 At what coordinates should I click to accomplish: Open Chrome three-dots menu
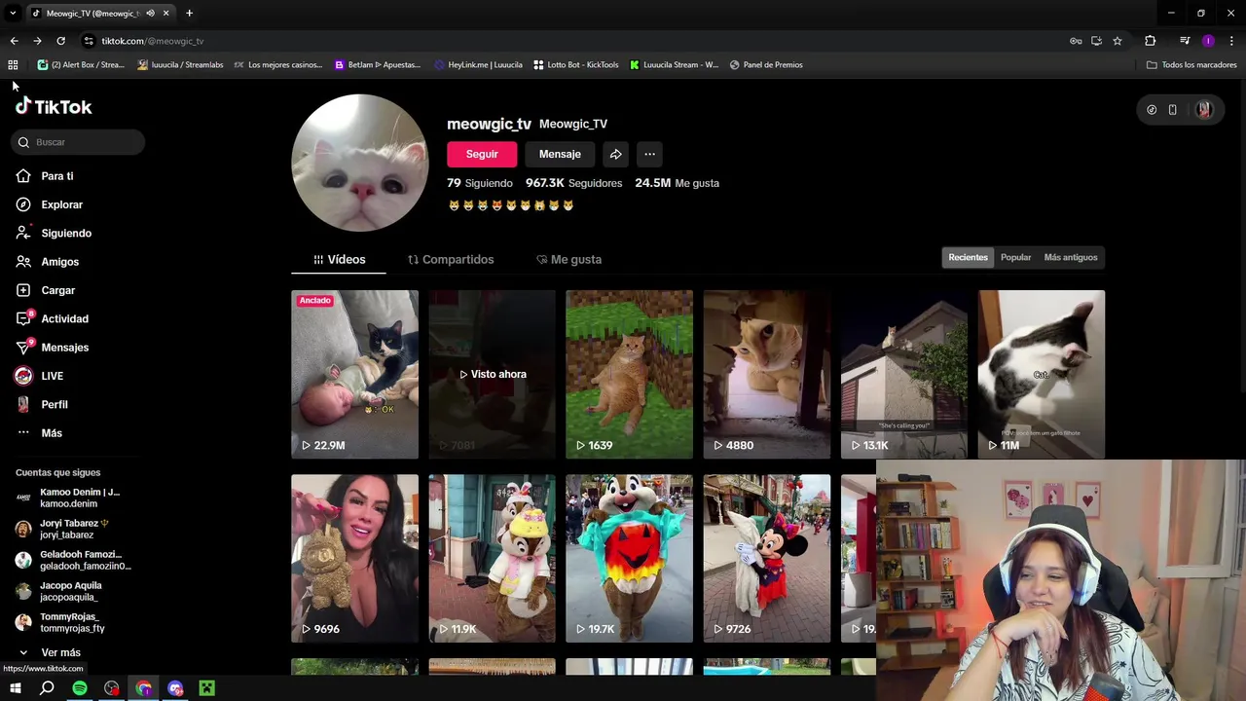click(1231, 41)
